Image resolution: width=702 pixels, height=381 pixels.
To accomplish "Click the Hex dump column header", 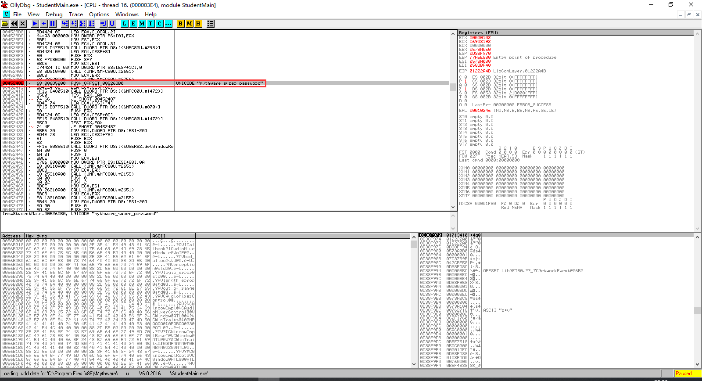I will point(87,236).
